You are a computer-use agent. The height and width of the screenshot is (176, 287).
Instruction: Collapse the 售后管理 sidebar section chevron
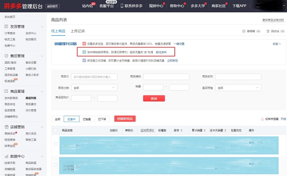point(42,56)
